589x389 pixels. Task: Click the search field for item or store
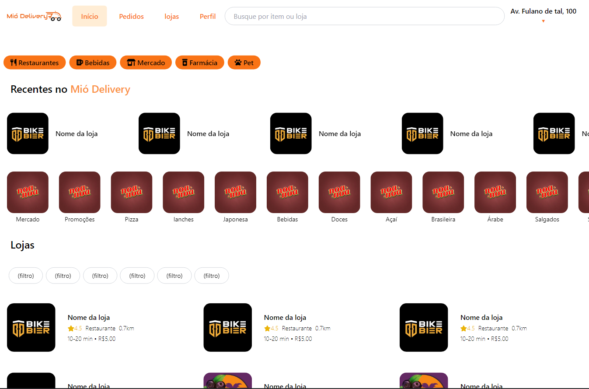click(364, 16)
